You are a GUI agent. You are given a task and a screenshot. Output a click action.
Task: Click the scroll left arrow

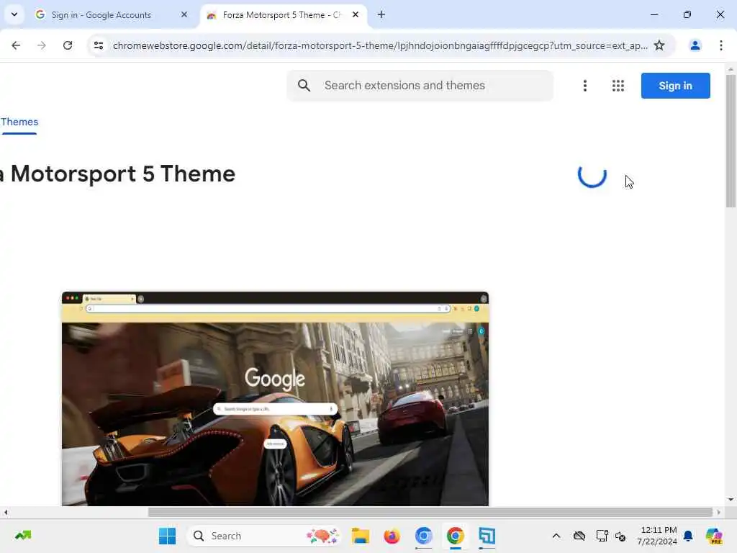[x=6, y=512]
